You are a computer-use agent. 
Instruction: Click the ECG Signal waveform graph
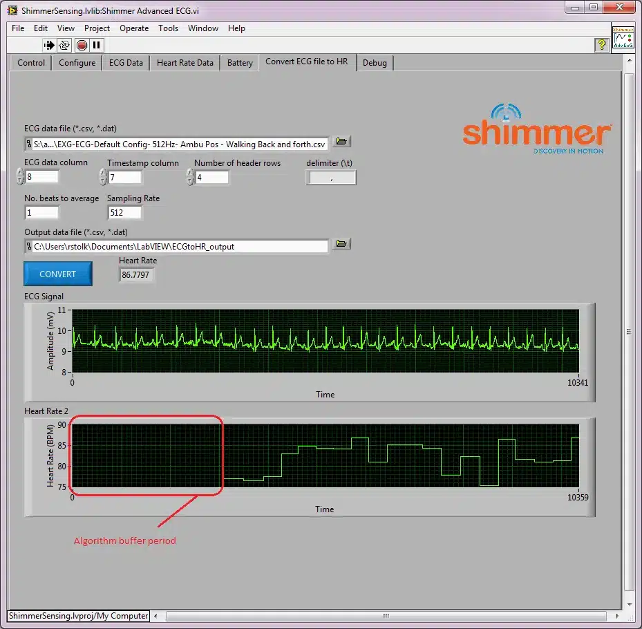pyautogui.click(x=325, y=341)
